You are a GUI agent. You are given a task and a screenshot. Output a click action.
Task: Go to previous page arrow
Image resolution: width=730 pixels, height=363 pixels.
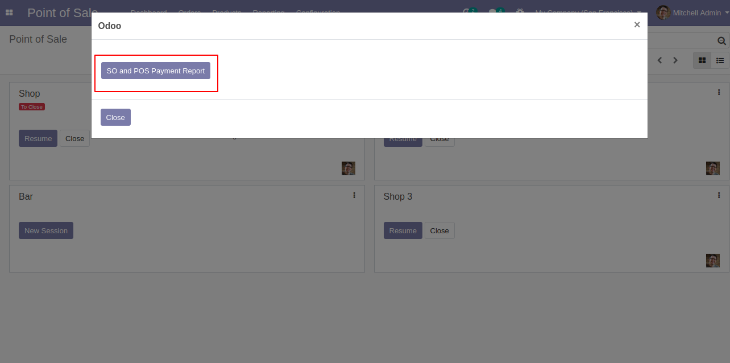[660, 60]
